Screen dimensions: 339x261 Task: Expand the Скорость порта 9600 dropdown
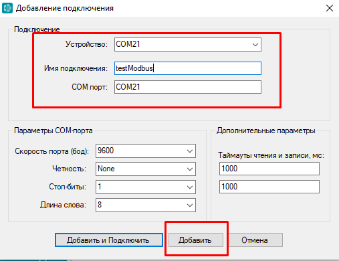[x=146, y=151]
